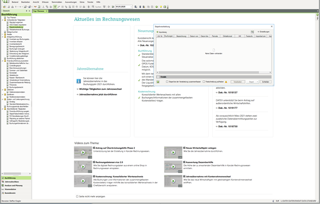Select ASCII-Daten importieren tree item

click(18, 25)
